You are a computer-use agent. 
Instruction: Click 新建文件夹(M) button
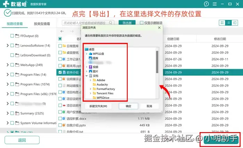pos(98,106)
